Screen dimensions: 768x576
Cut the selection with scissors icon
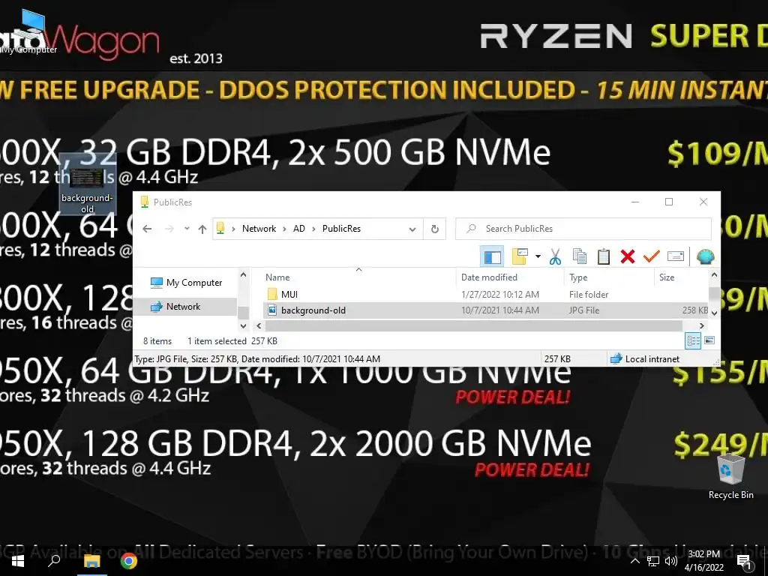point(555,256)
